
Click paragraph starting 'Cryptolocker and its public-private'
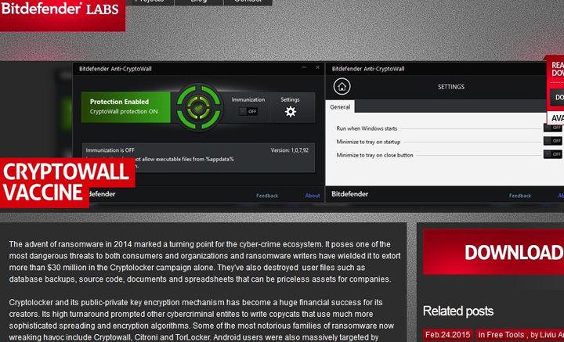(x=201, y=320)
